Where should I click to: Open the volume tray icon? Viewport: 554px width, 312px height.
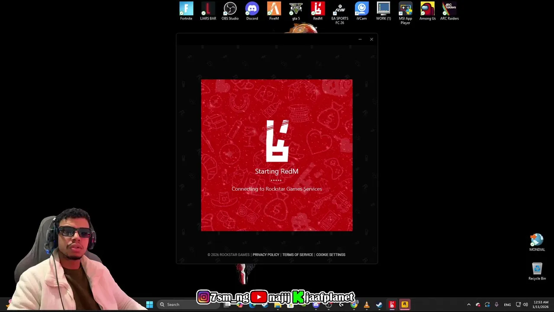[x=525, y=305]
